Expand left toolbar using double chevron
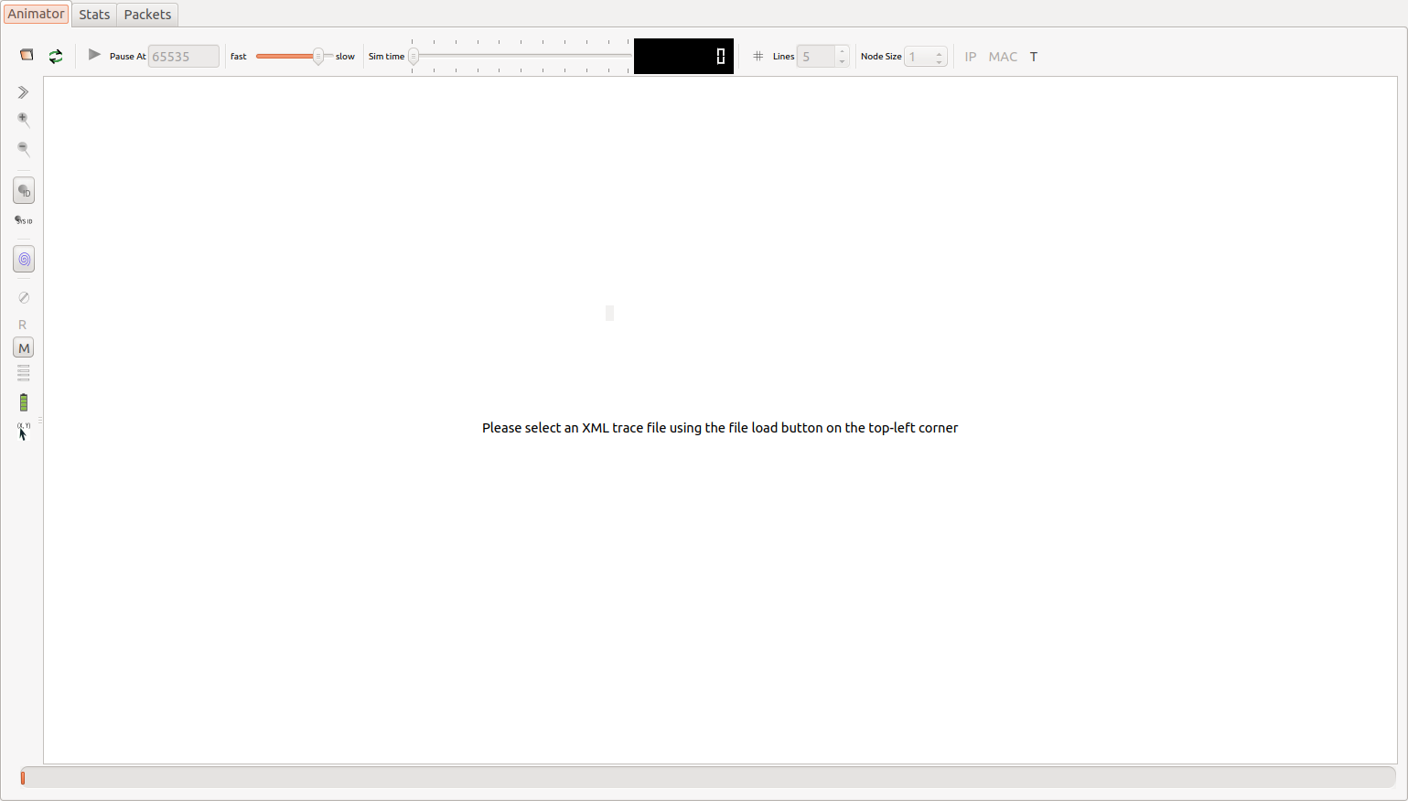This screenshot has width=1408, height=801. point(24,92)
